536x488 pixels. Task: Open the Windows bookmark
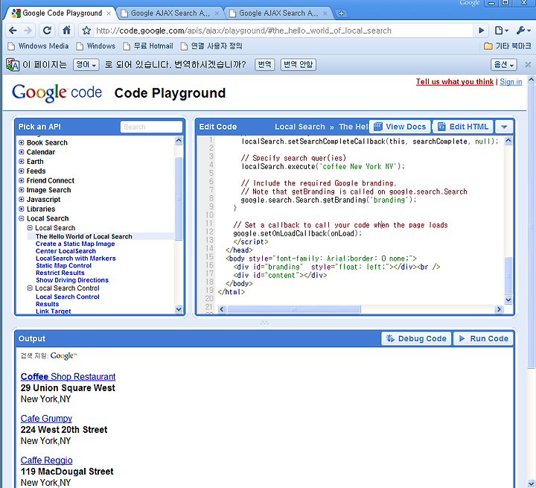tap(96, 46)
